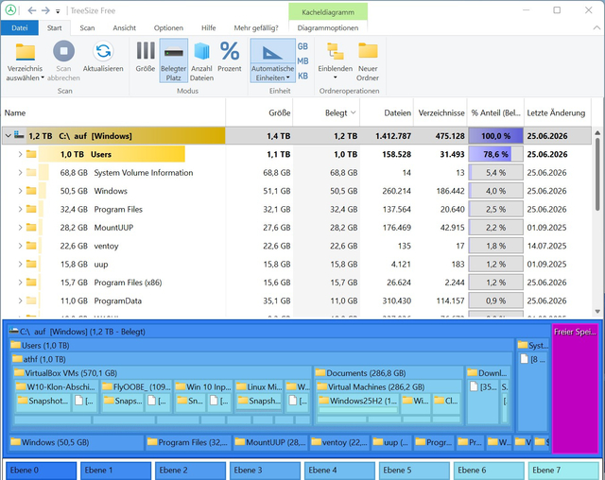Switch mode to Prozent
The image size is (605, 480).
[230, 57]
